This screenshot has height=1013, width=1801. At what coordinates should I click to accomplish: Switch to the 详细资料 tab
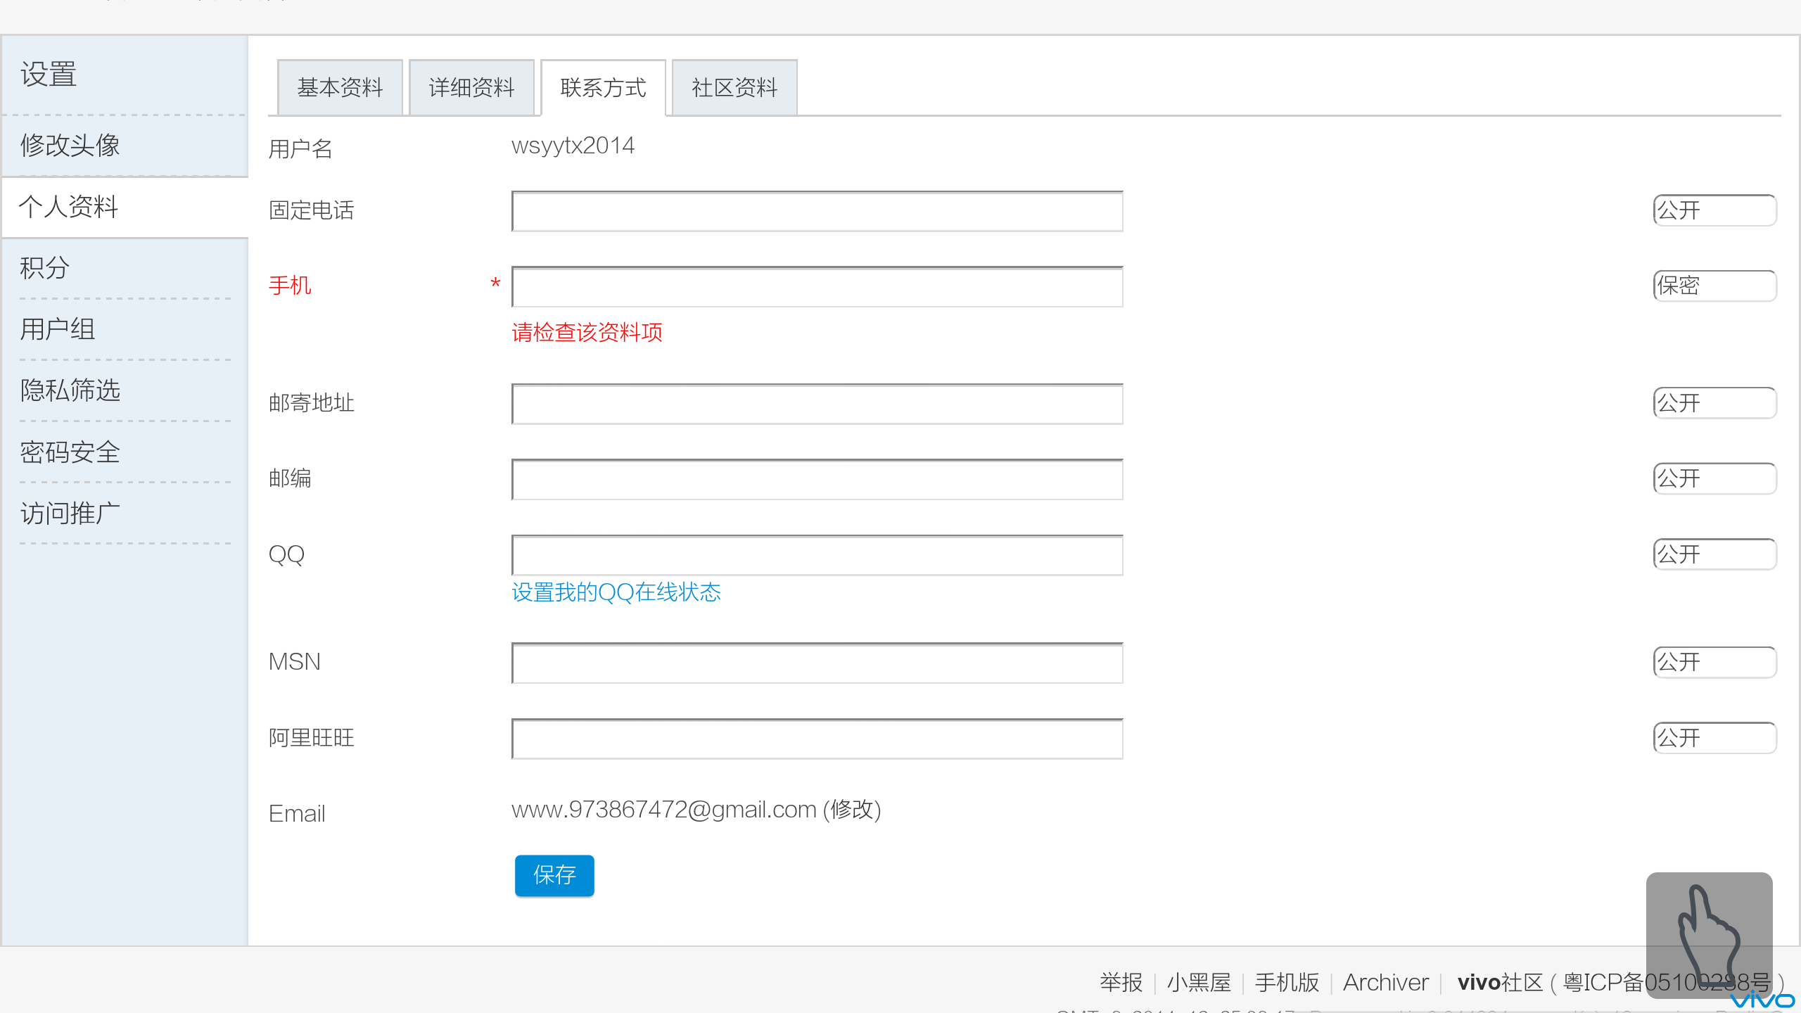coord(471,88)
